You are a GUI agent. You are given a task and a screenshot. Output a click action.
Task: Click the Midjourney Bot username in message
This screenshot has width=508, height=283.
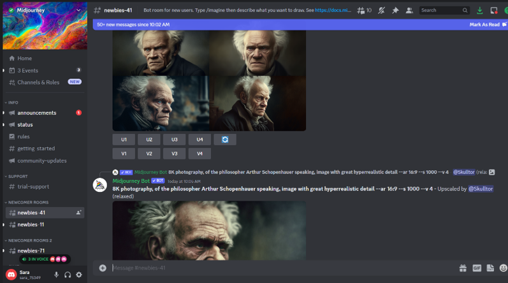(x=131, y=181)
